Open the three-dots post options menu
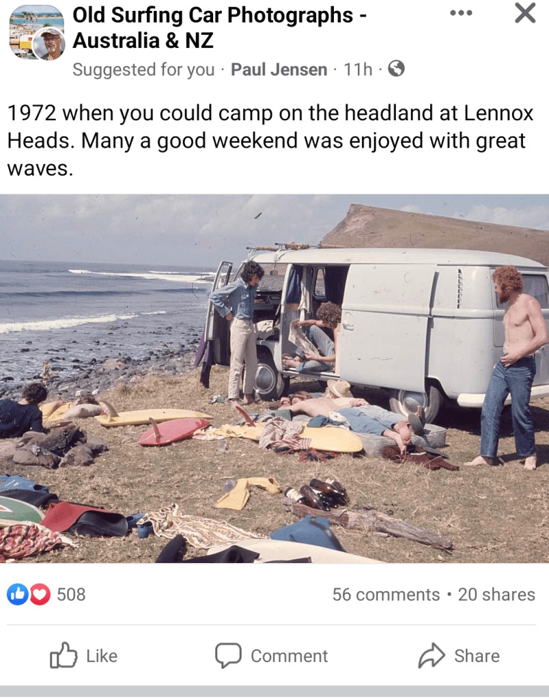This screenshot has width=549, height=699. tap(461, 13)
